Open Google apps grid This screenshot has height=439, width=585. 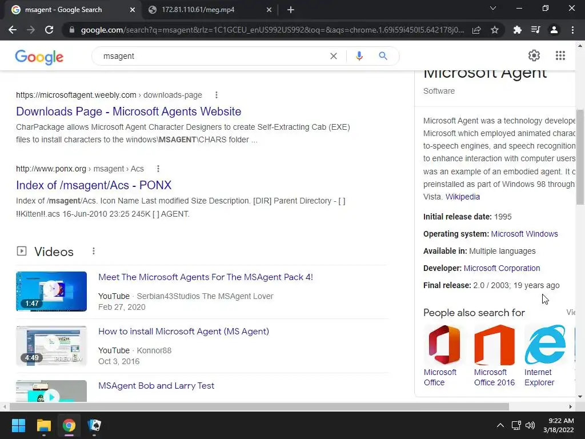coord(560,55)
